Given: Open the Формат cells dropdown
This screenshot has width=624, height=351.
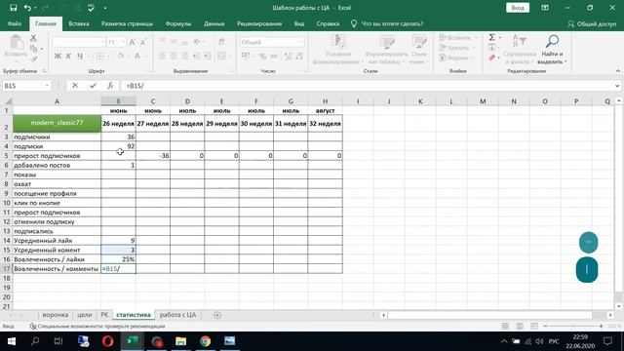Looking at the screenshot, I should point(457,58).
